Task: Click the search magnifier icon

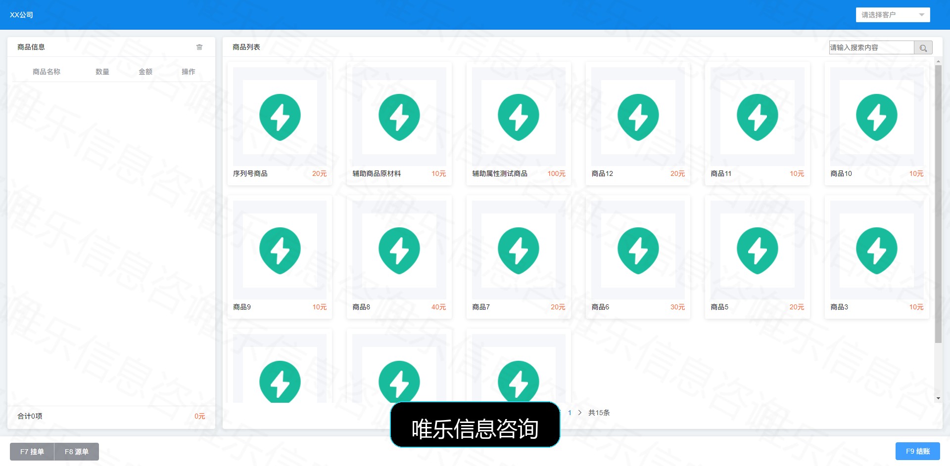Action: 923,47
